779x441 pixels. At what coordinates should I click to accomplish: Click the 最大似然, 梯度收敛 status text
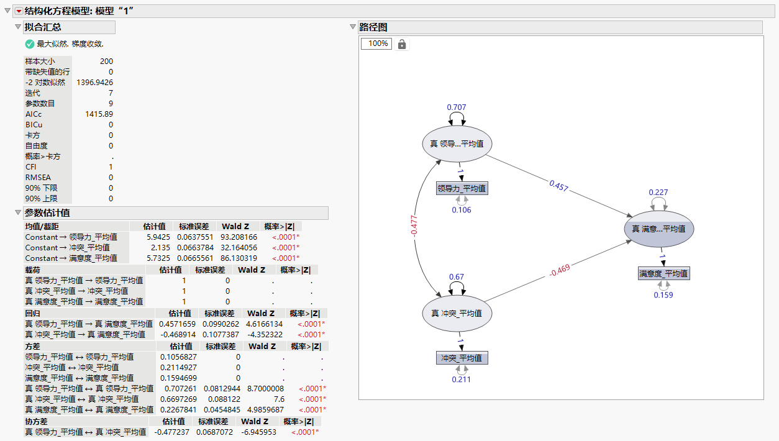click(70, 44)
